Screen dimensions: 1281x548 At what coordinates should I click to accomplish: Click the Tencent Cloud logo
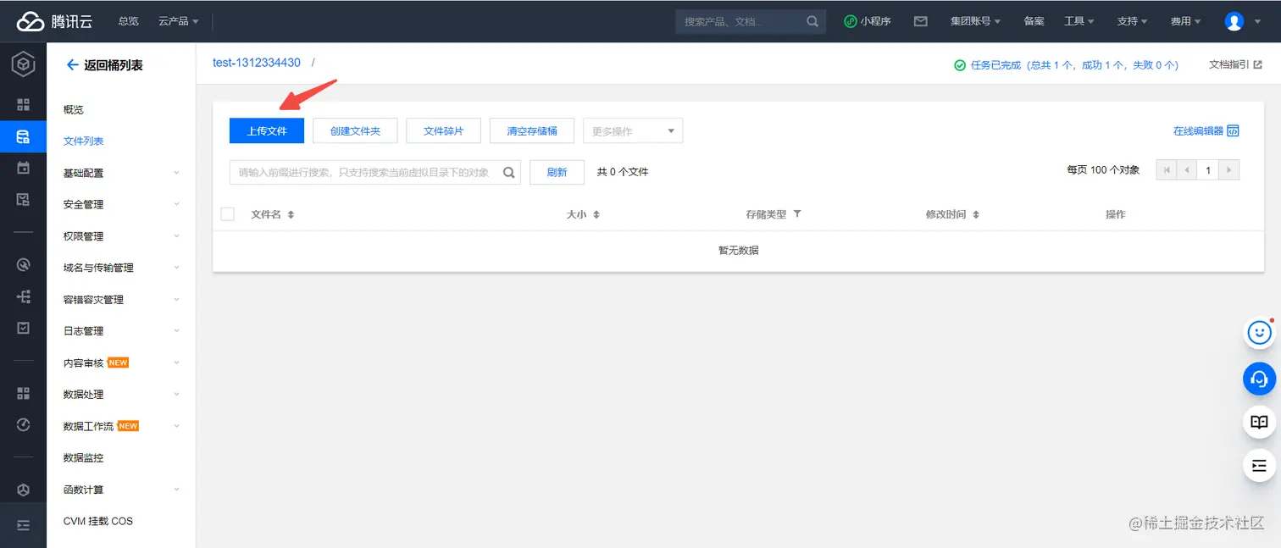pos(54,21)
